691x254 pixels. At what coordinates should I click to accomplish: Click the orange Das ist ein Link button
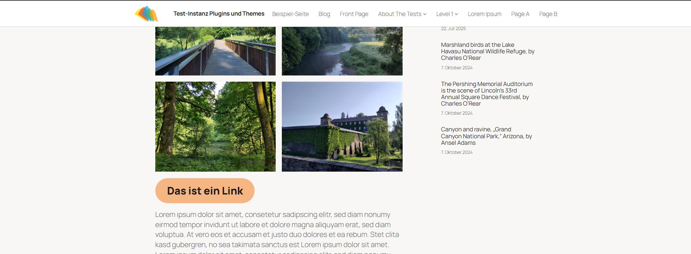click(x=205, y=190)
